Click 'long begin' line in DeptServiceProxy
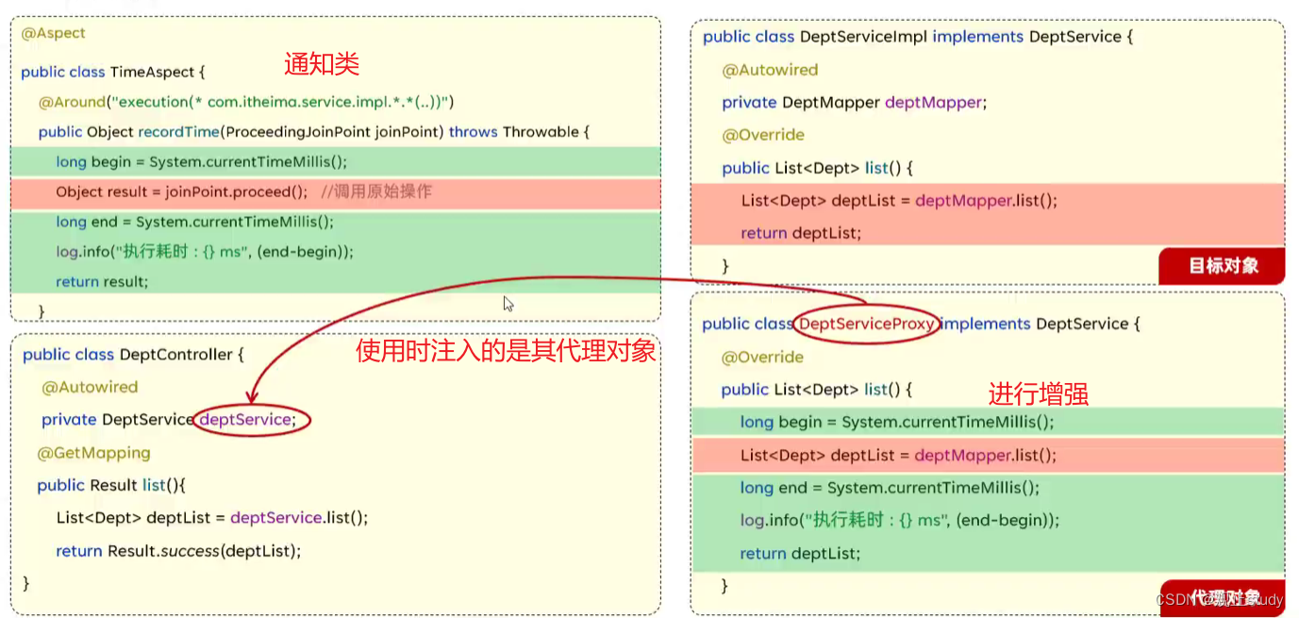 (x=897, y=423)
